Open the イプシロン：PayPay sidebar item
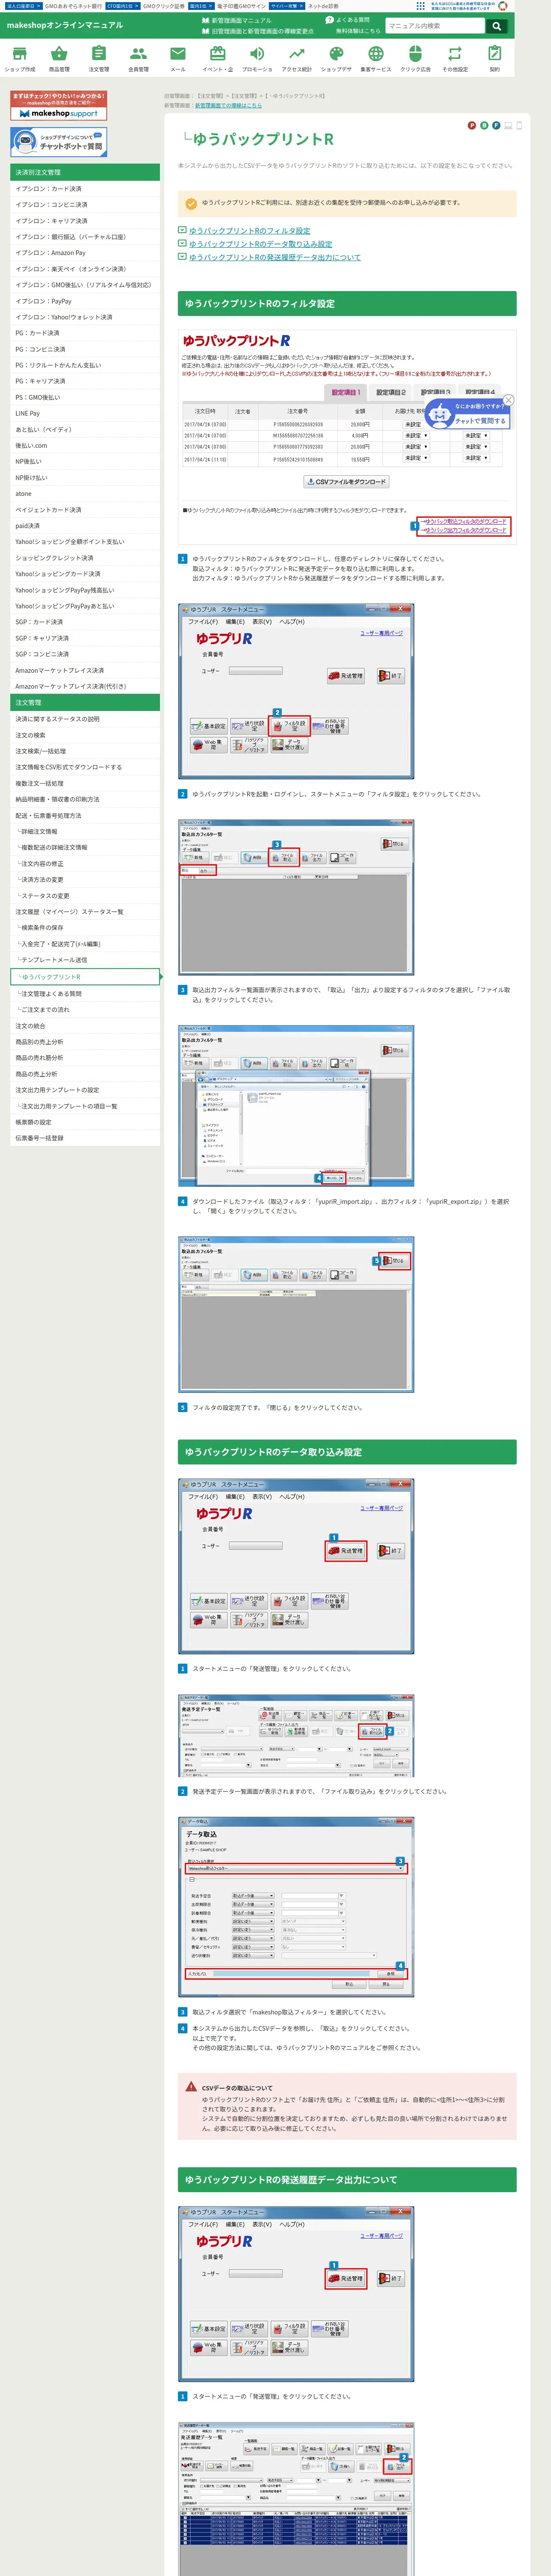The height and width of the screenshot is (2576, 551). tap(85, 301)
